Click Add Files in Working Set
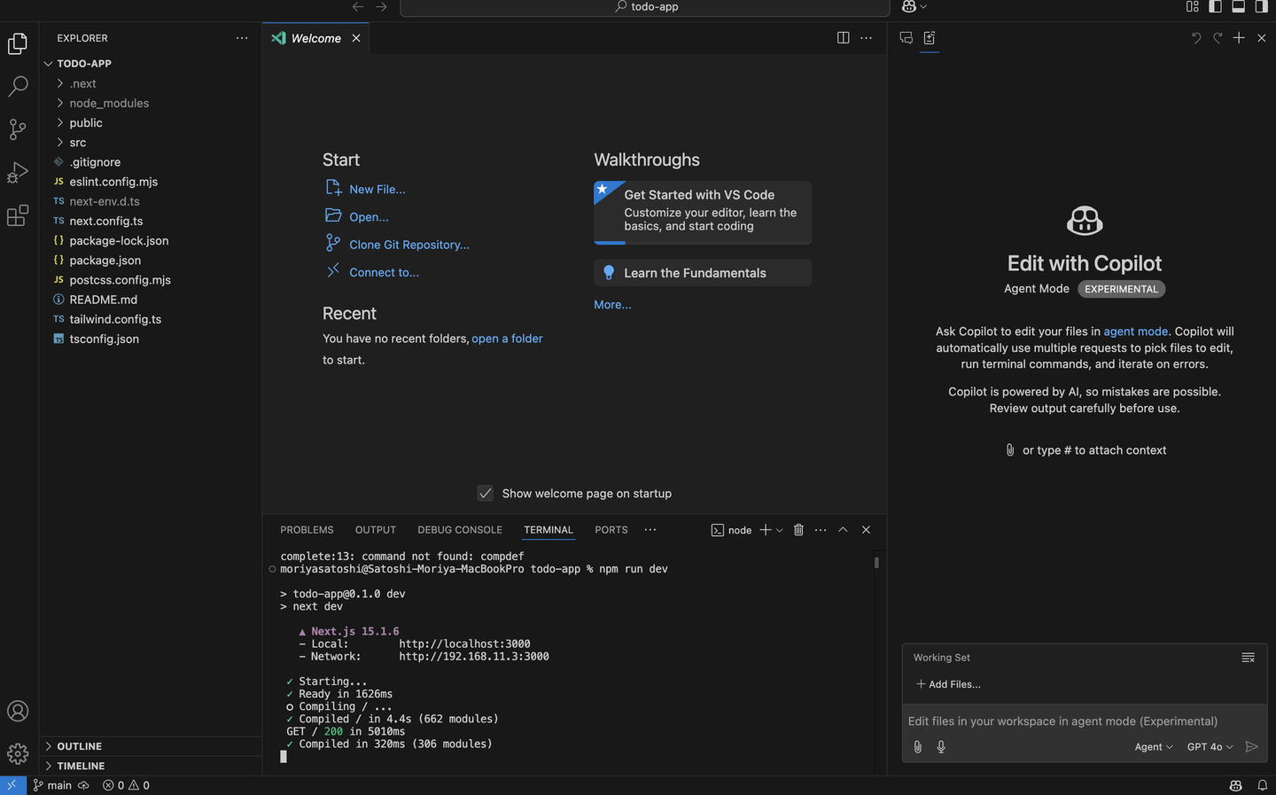This screenshot has height=795, width=1276. [x=948, y=684]
